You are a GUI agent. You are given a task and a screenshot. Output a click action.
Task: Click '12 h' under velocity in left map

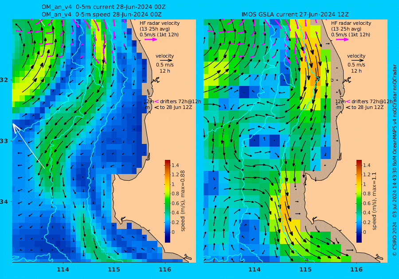pyautogui.click(x=164, y=71)
